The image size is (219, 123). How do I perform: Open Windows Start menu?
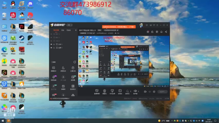tap(3, 121)
